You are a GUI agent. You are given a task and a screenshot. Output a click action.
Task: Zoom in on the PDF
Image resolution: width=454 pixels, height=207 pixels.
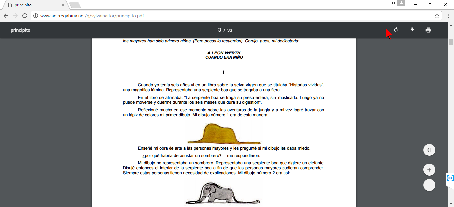click(x=429, y=170)
